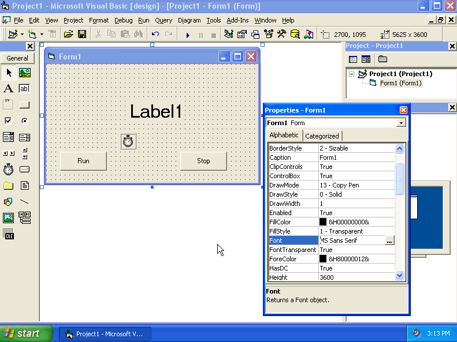
Task: Click the Save Project toolbar icon
Action: pyautogui.click(x=82, y=35)
